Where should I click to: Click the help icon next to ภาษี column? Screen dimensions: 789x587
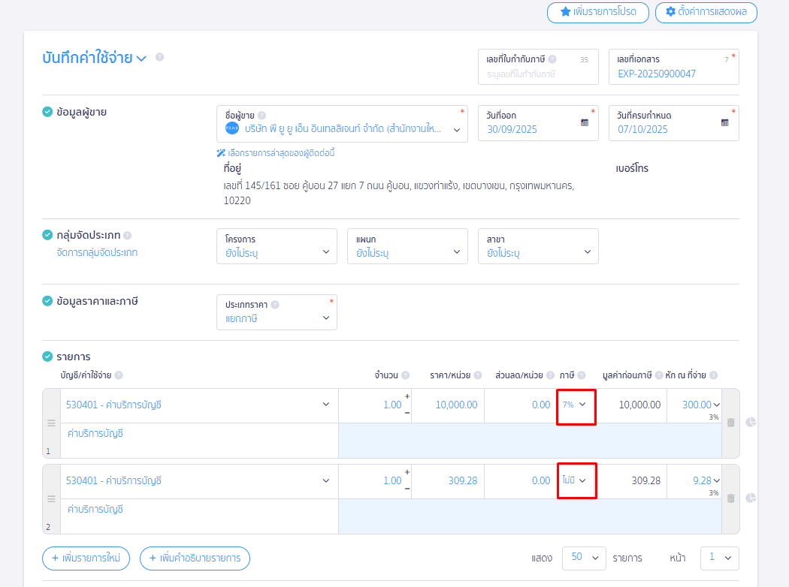[x=582, y=375]
